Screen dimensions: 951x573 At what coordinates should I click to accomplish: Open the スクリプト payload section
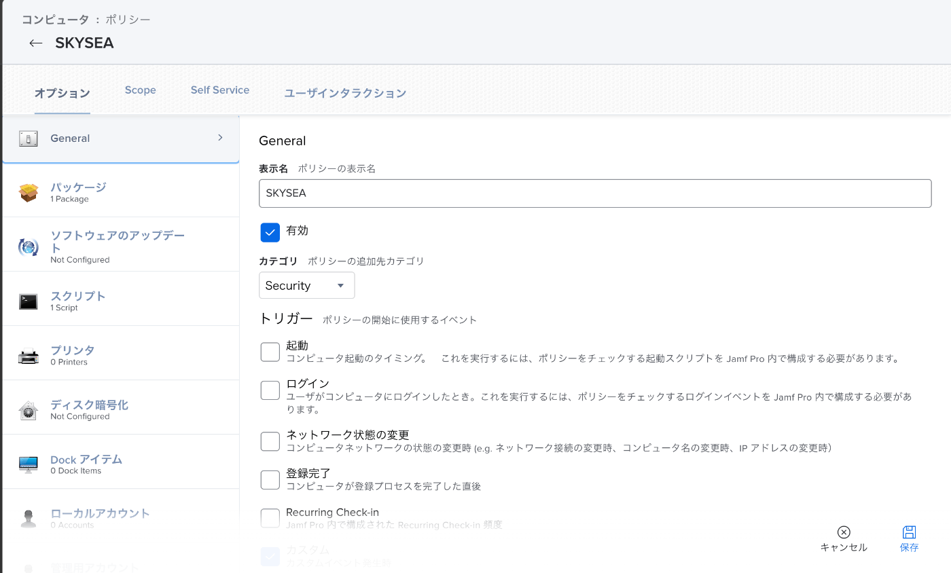click(121, 299)
